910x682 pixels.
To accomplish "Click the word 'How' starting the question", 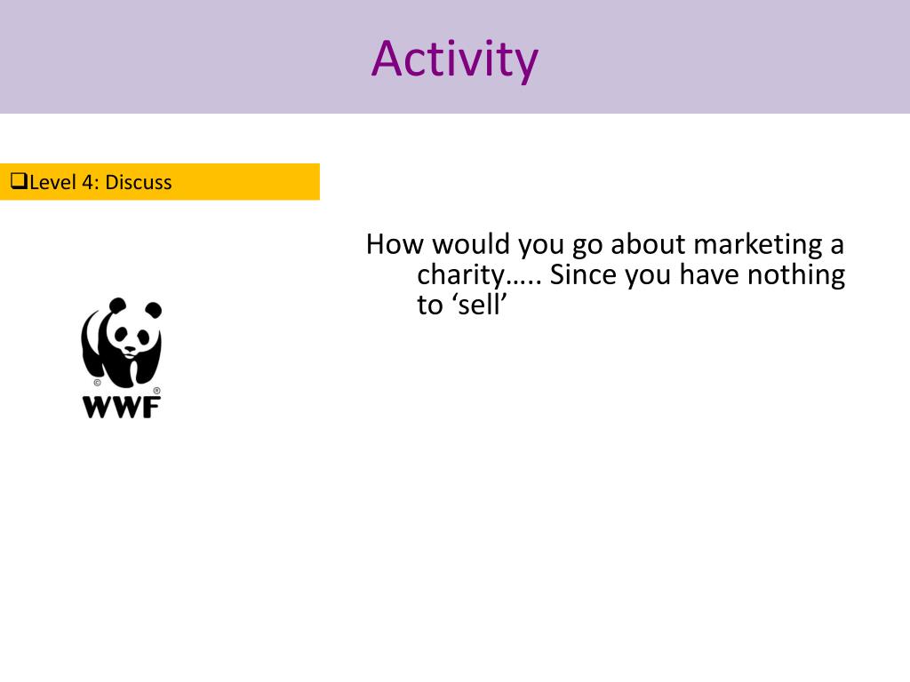I will 395,244.
